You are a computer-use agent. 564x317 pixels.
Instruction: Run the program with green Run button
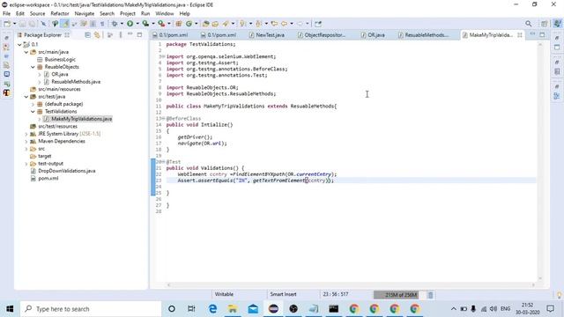tap(130, 24)
